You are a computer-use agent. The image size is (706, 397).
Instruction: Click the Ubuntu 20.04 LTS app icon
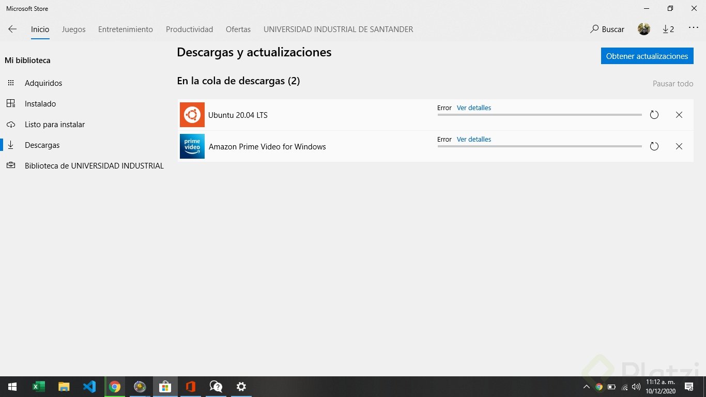coord(192,115)
